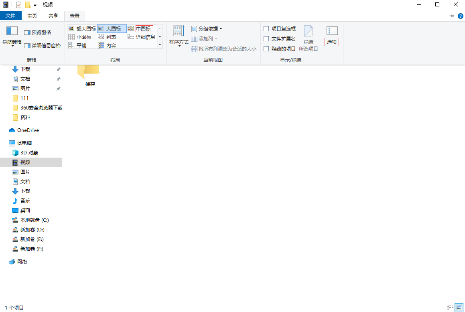Select 中图标 layout
The width and height of the screenshot is (465, 312).
[x=140, y=28]
